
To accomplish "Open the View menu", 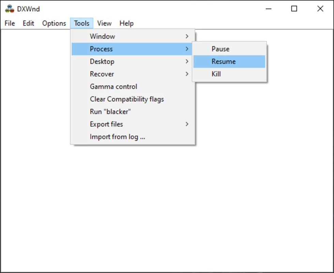I will click(104, 23).
